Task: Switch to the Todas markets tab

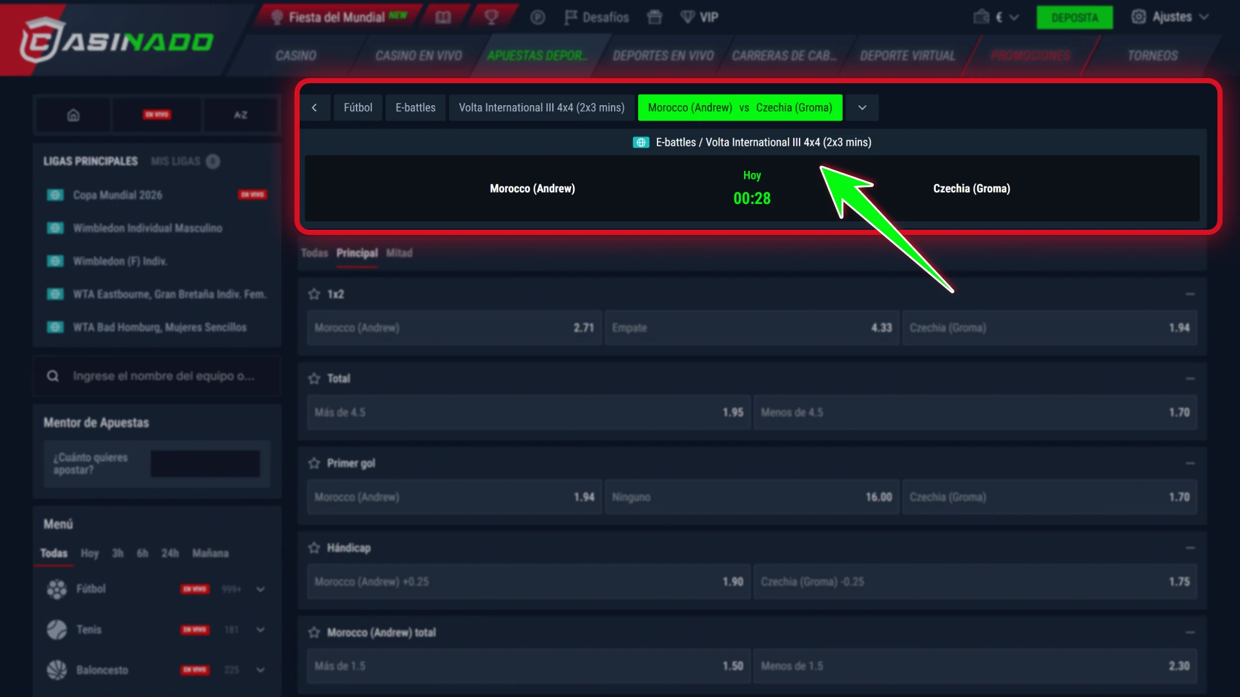Action: (x=315, y=253)
